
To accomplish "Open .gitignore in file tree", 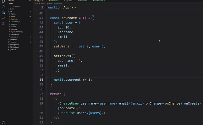I will (x=12, y=40).
